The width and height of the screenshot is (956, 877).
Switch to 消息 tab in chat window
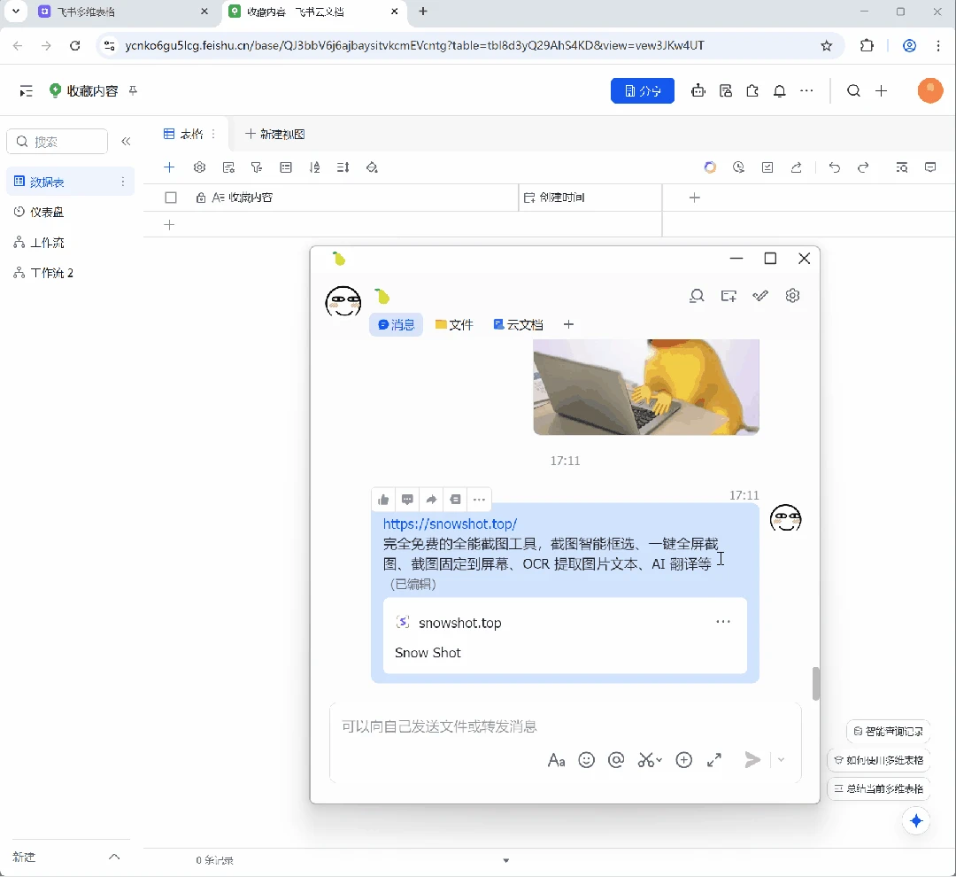point(397,325)
